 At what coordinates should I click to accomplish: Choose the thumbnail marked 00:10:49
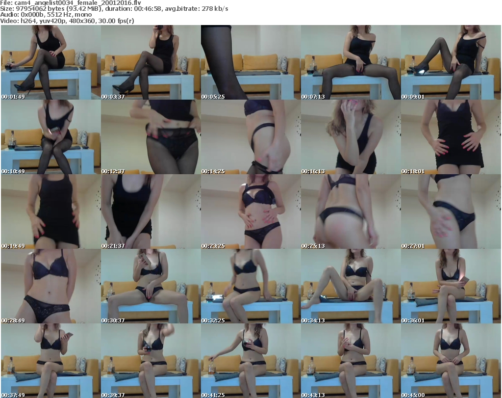coord(51,137)
